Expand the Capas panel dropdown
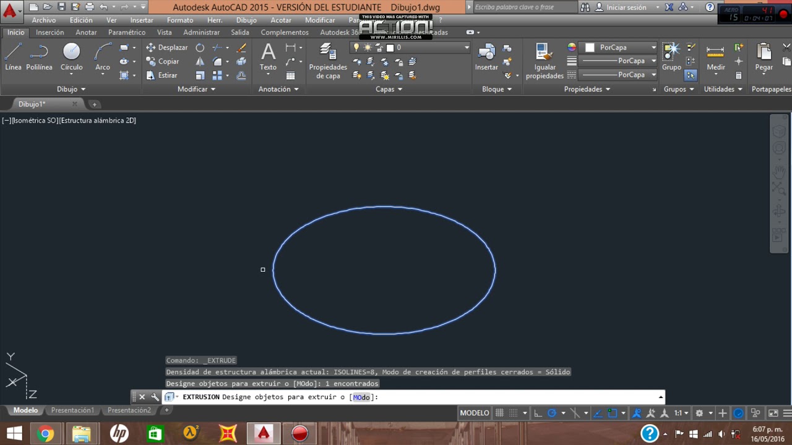The width and height of the screenshot is (792, 445). click(x=389, y=89)
